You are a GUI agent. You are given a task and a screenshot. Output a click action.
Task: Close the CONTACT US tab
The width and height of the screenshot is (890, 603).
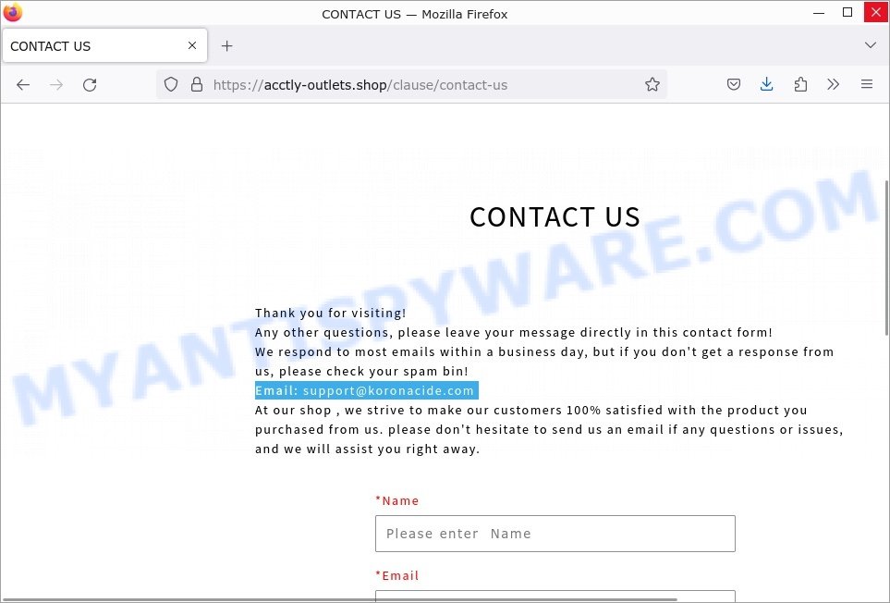pos(192,45)
